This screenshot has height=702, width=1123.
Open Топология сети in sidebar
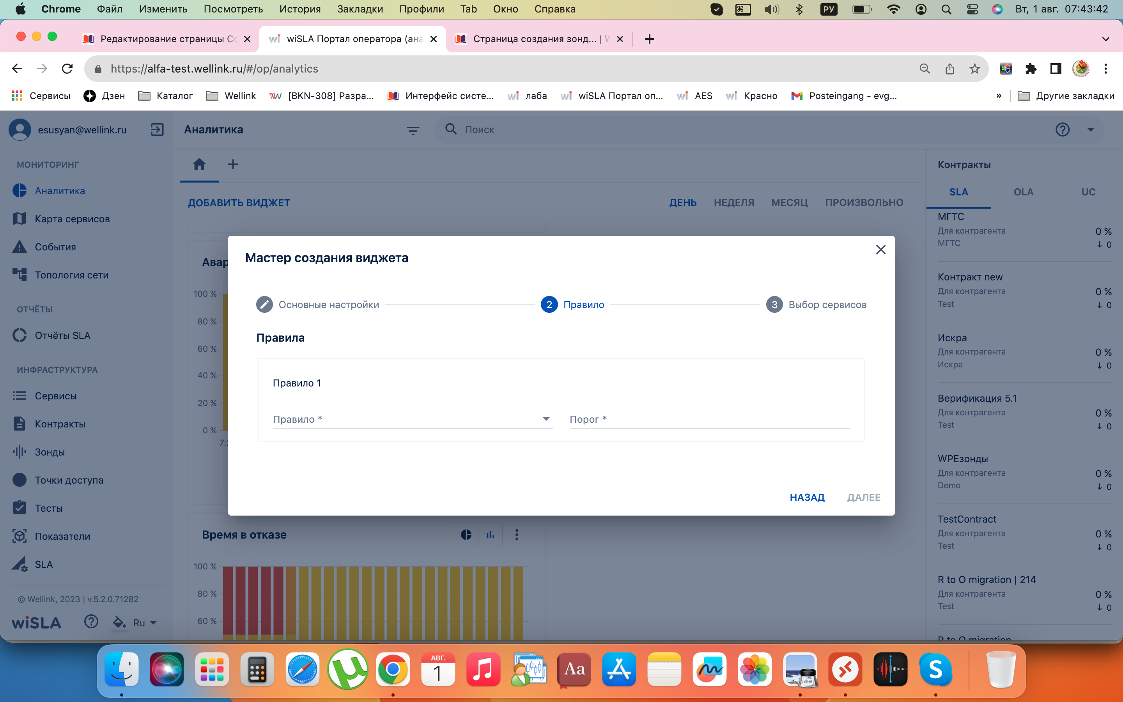pyautogui.click(x=71, y=275)
